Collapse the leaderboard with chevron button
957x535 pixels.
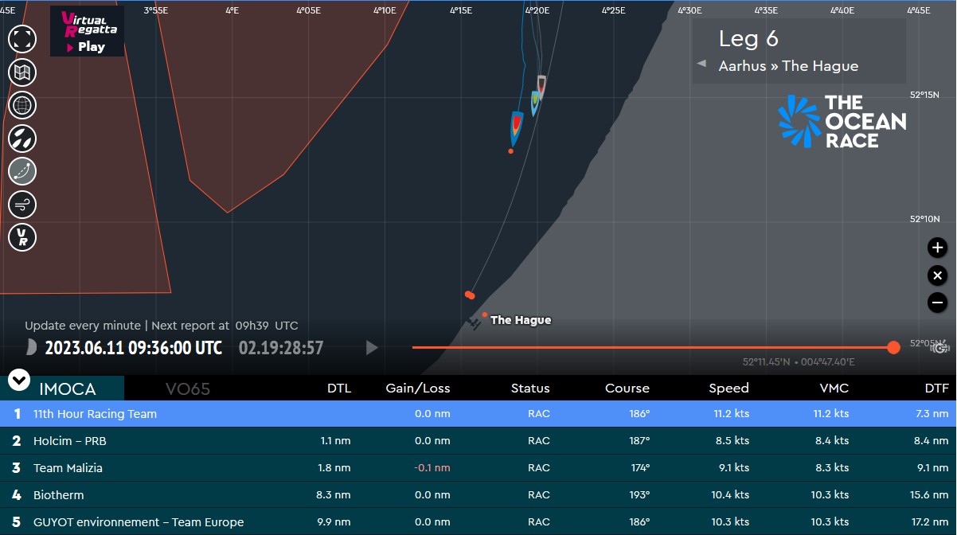tap(19, 380)
